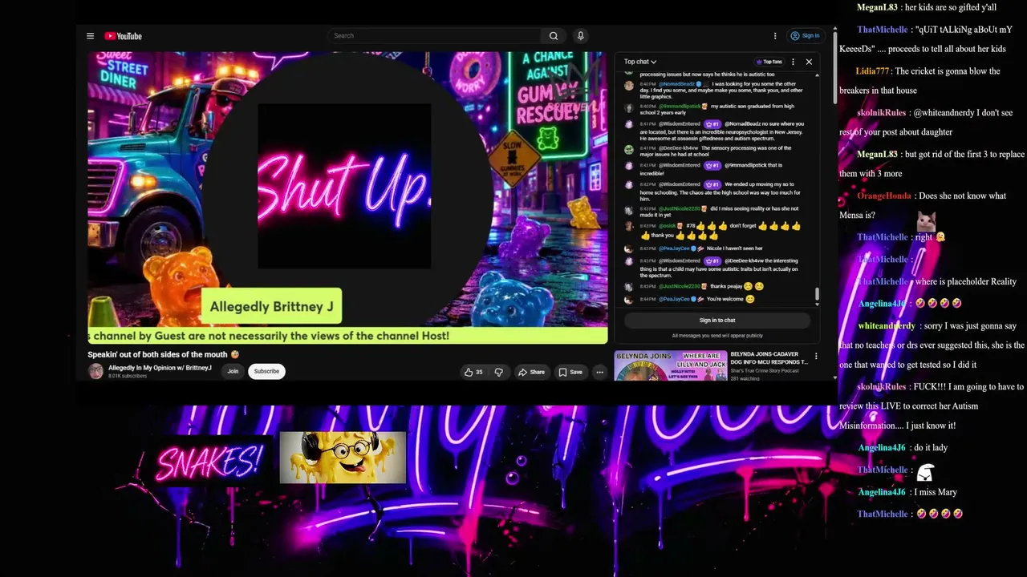Click Shar's True Crime Story Podcast channel name

(765, 371)
